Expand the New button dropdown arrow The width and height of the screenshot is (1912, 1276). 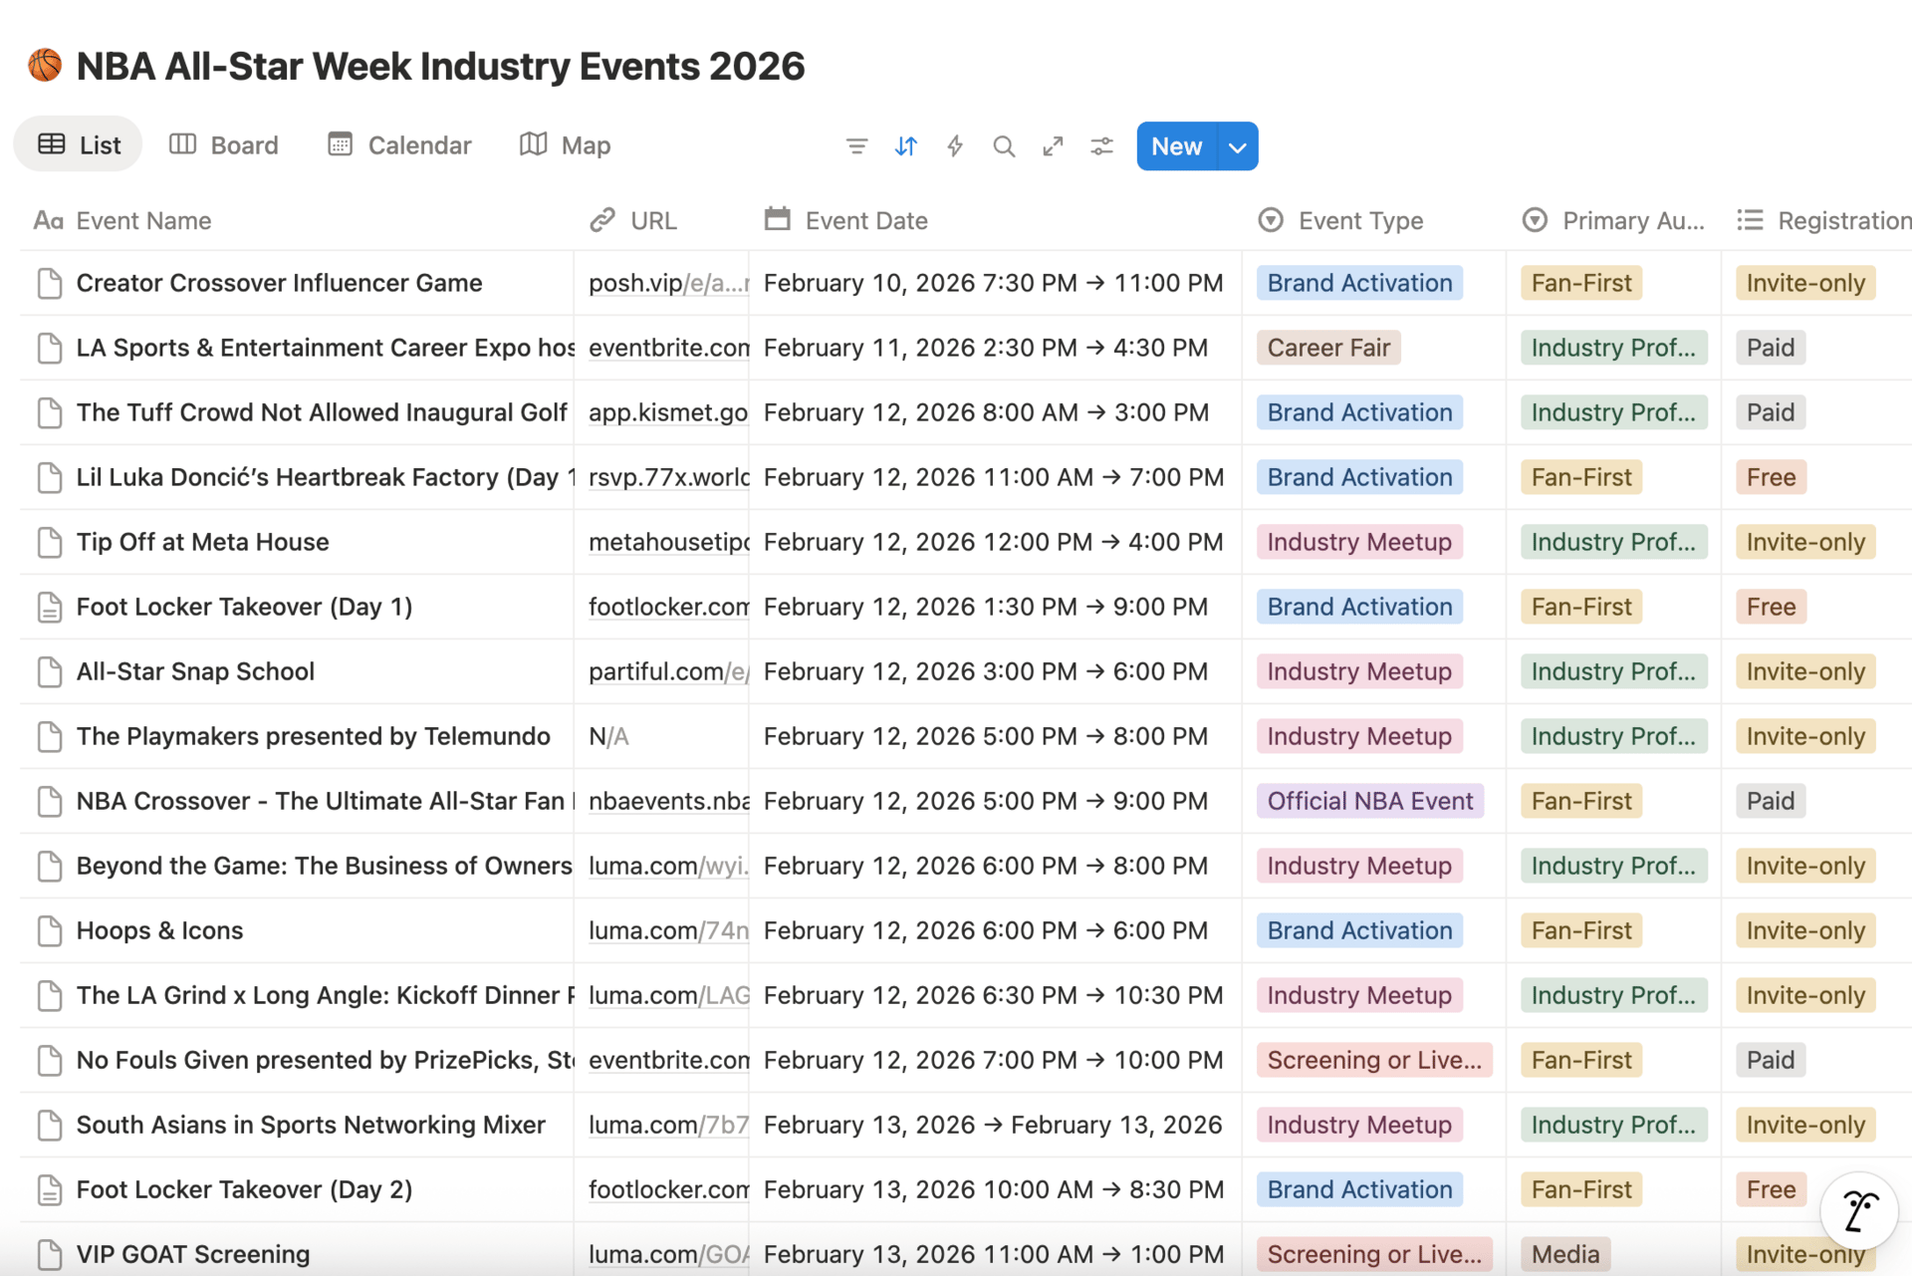1238,146
